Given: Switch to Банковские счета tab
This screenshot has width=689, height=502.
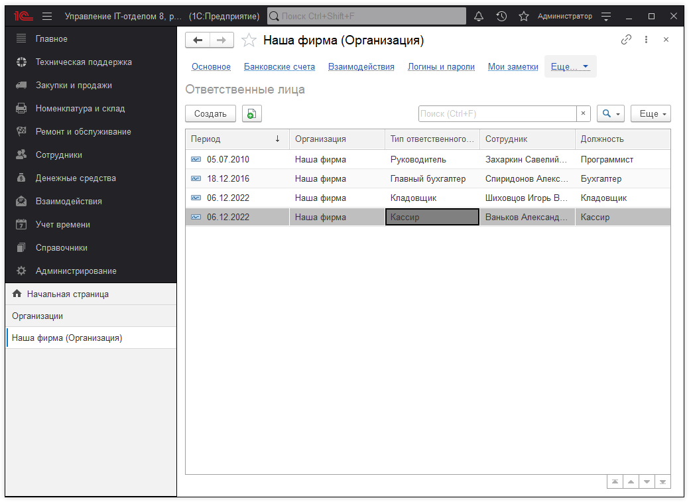Looking at the screenshot, I should [x=279, y=66].
